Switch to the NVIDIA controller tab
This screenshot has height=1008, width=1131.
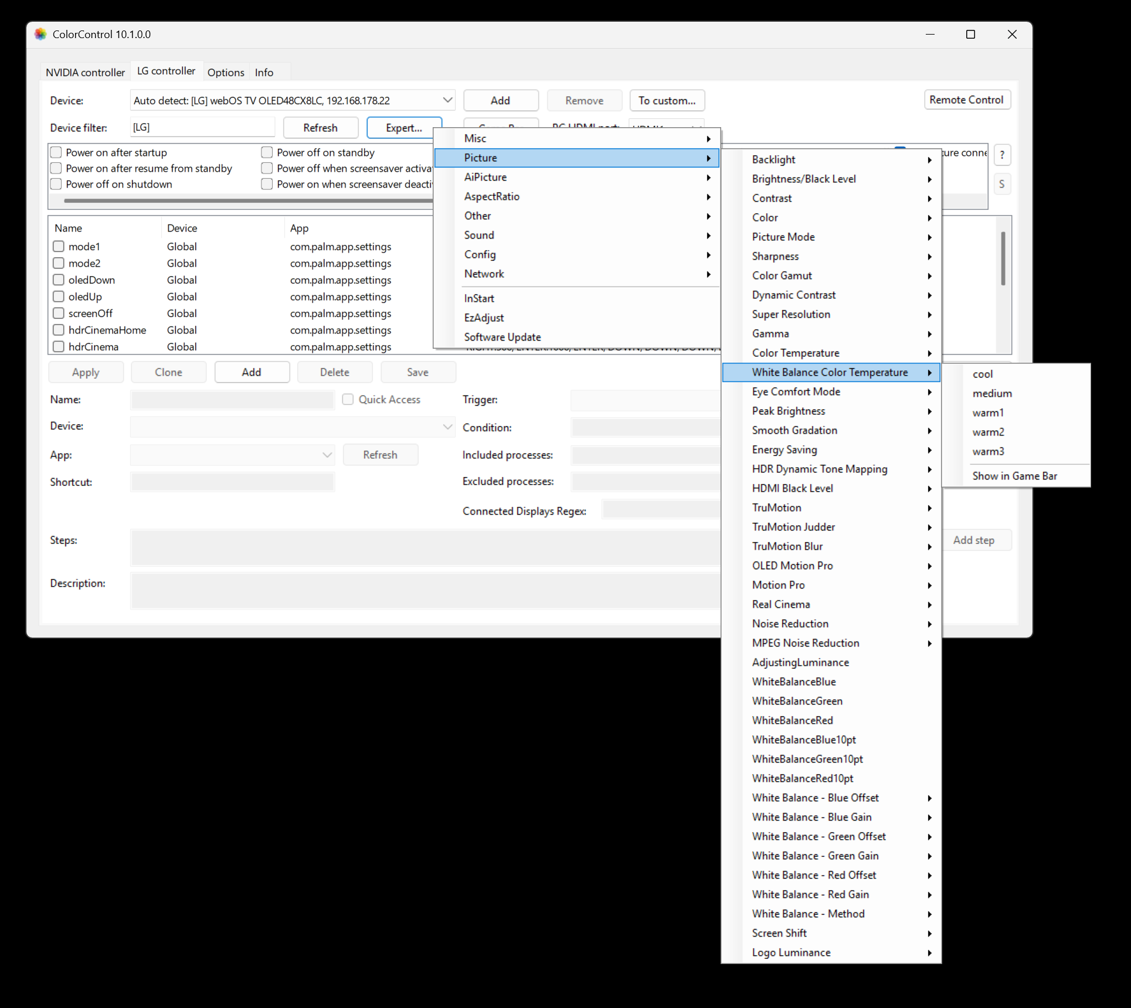point(86,72)
